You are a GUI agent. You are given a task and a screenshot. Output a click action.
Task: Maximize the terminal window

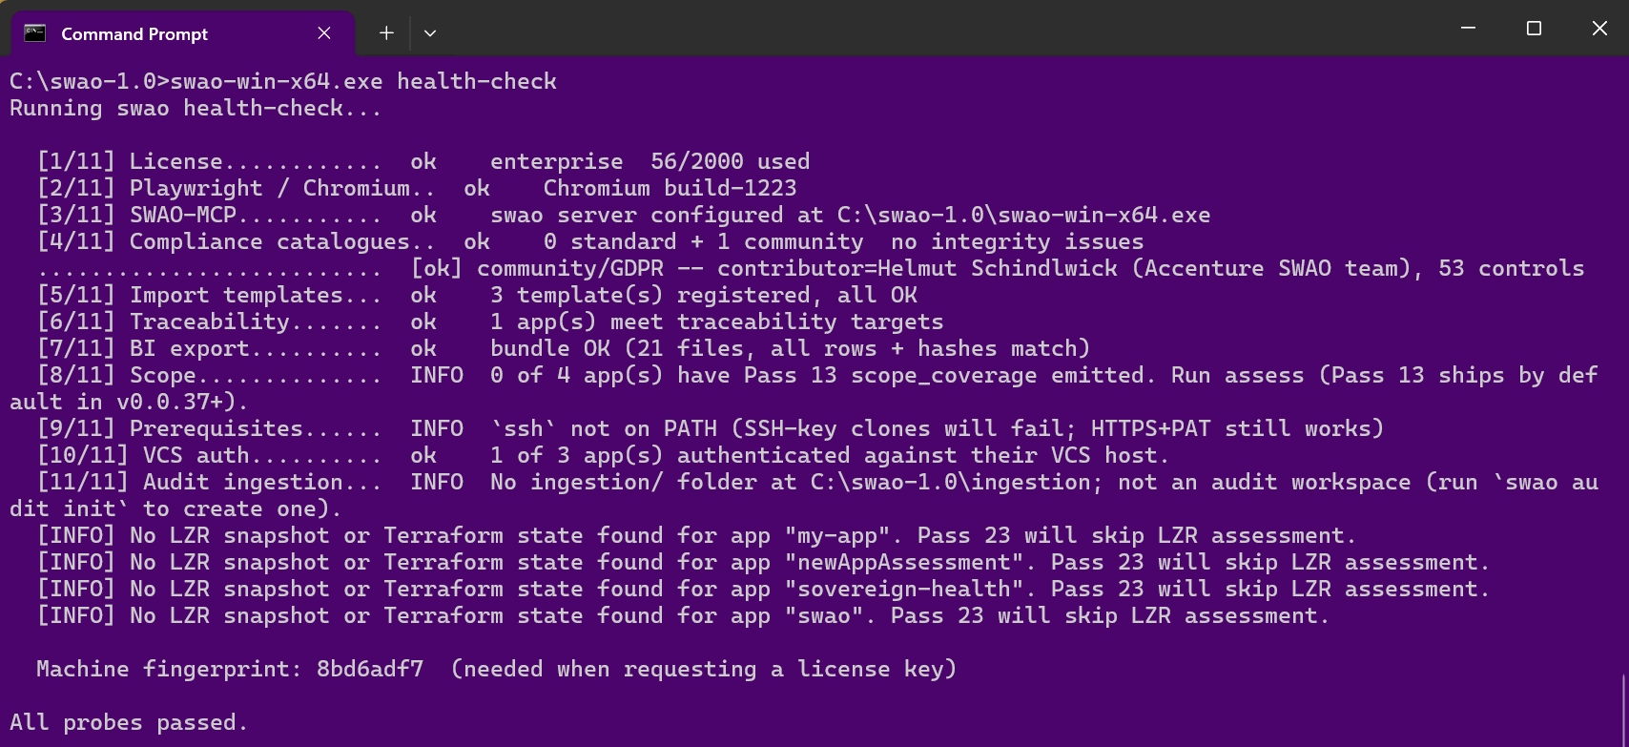(1534, 29)
